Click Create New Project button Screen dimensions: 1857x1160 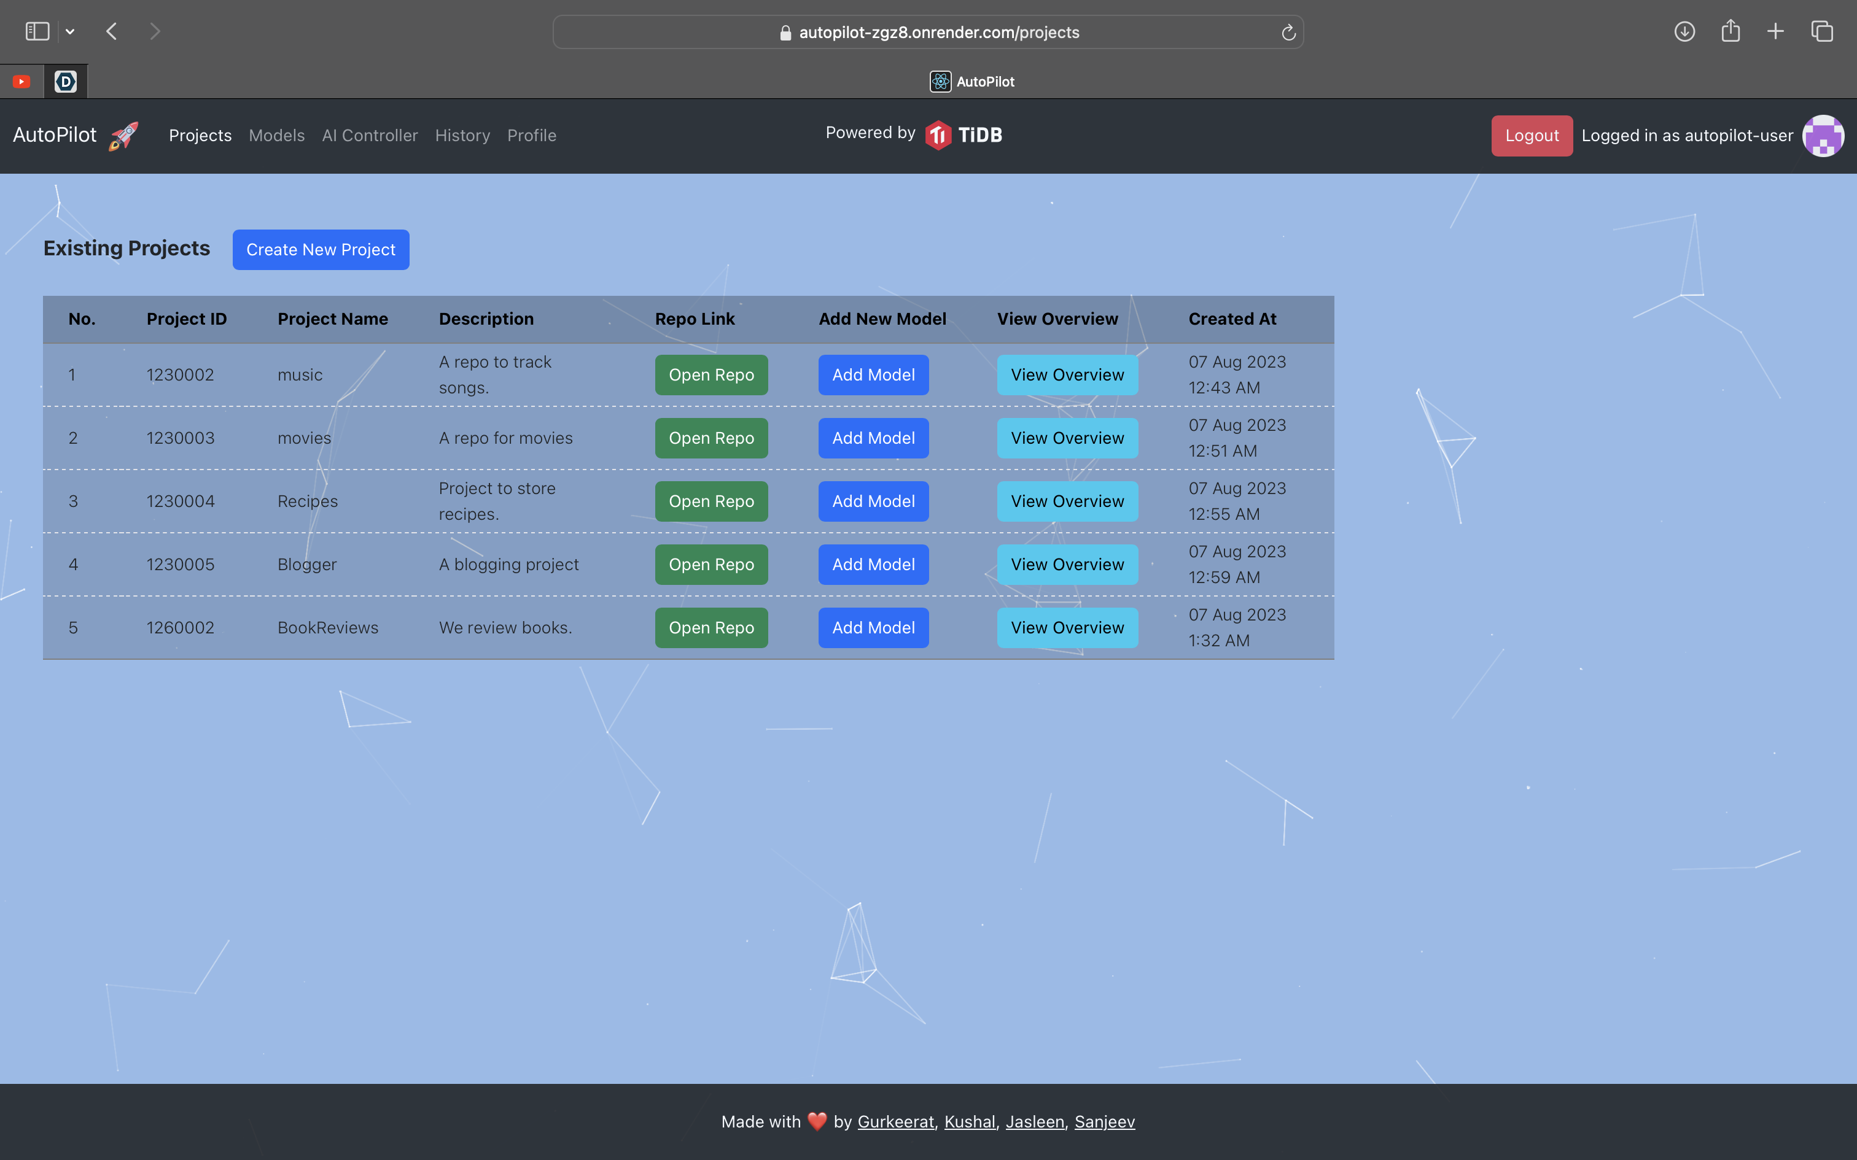tap(321, 249)
